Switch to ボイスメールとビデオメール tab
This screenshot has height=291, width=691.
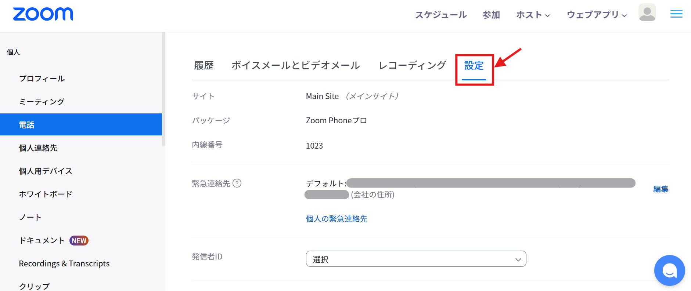[296, 65]
